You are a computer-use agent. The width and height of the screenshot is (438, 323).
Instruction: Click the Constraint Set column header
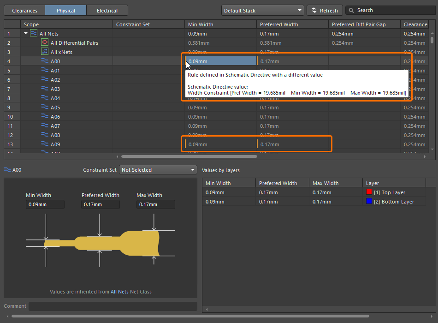click(148, 24)
